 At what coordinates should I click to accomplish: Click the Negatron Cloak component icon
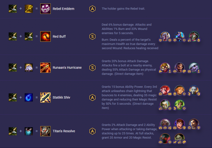point(29,67)
